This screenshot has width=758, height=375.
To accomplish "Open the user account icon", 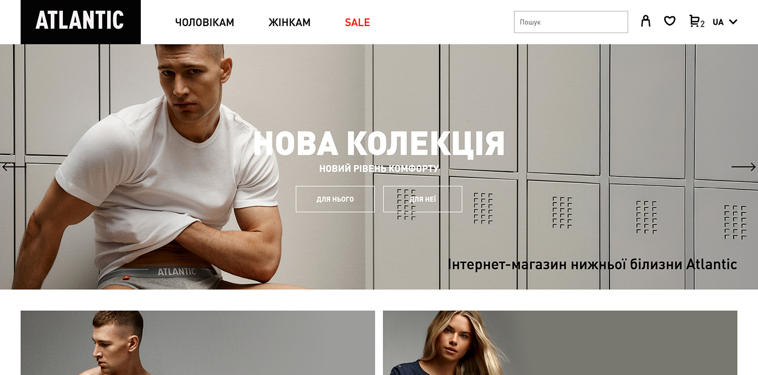I will click(x=645, y=21).
